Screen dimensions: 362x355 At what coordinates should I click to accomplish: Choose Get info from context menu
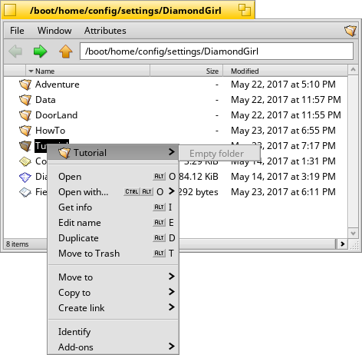coord(114,207)
